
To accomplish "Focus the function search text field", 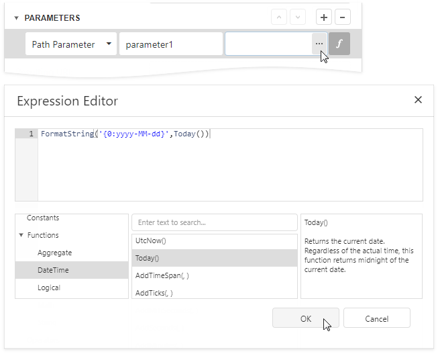I will [x=214, y=222].
